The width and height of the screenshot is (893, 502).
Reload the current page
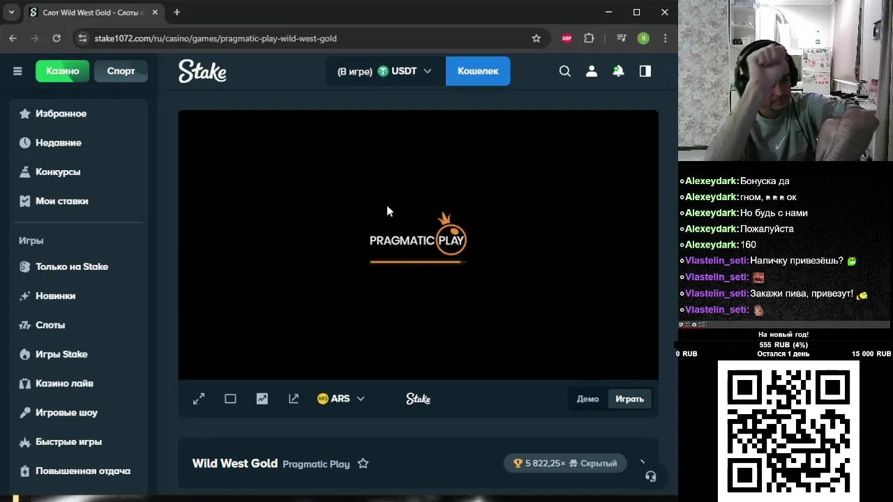(x=57, y=38)
